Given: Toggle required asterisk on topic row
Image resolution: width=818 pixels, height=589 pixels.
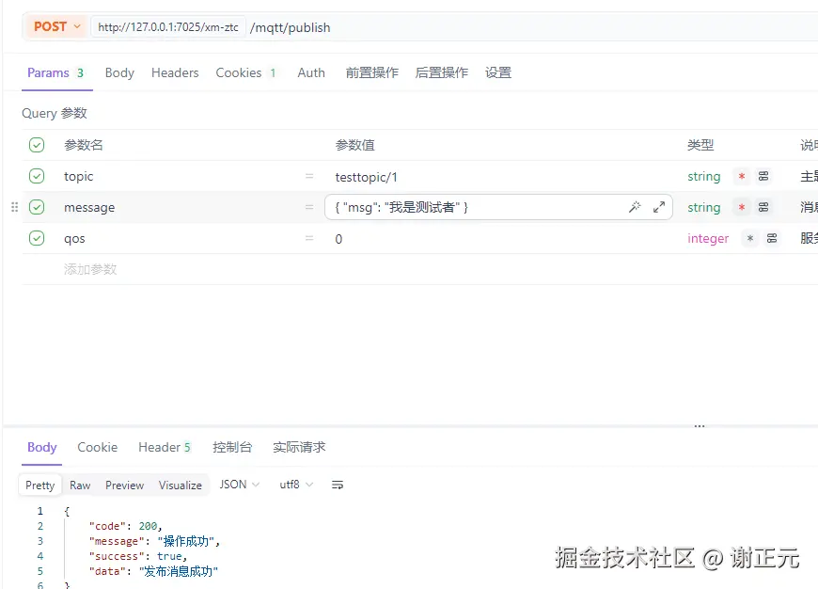Looking at the screenshot, I should click(741, 176).
